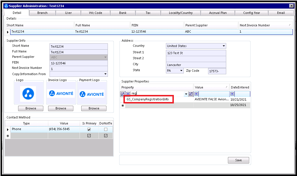Save the supplier details
The height and width of the screenshot is (176, 297).
tap(238, 160)
